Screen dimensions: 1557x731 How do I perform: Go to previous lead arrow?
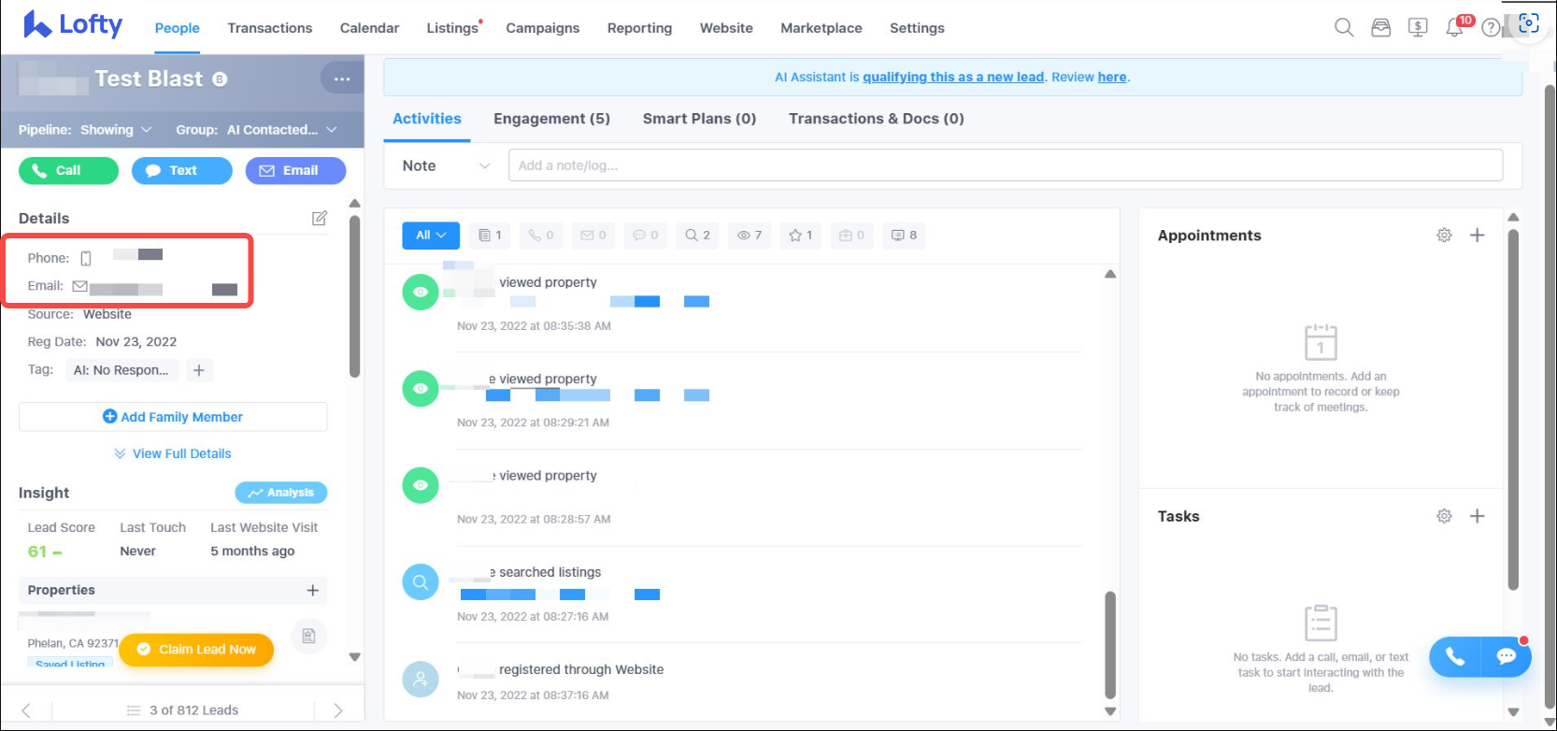(26, 710)
